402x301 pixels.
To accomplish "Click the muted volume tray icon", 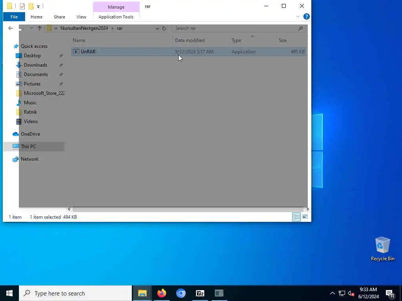I will pyautogui.click(x=351, y=293).
